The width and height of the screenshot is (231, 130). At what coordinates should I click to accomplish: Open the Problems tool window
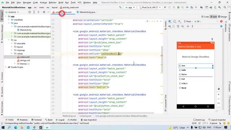click(22, 120)
